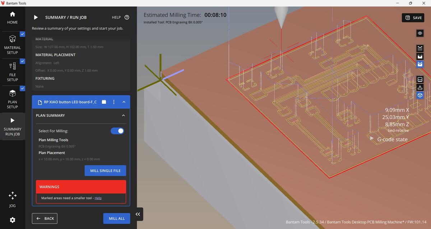This screenshot has height=229, width=431.
Task: Maximize the Bantam Tools window
Action: click(x=411, y=3)
